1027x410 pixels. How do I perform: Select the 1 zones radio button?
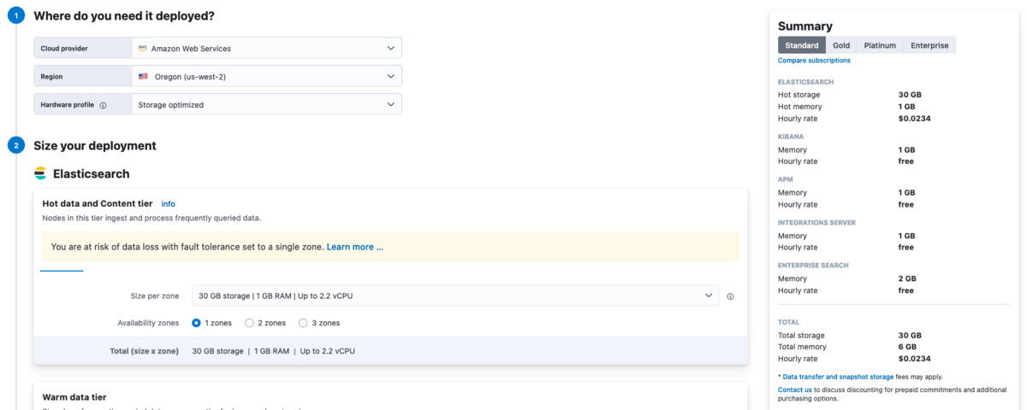[x=197, y=323]
